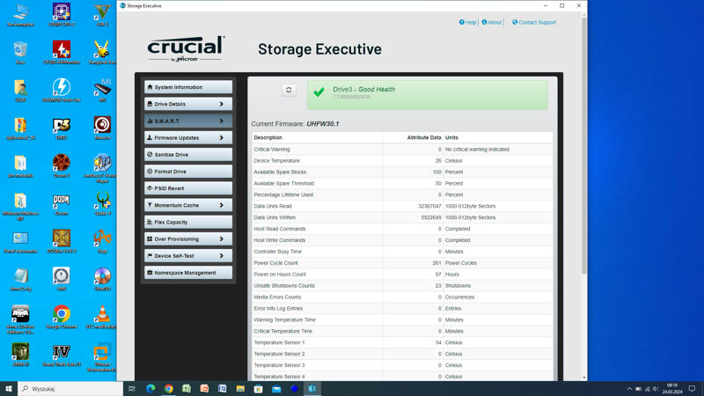Viewport: 704px width, 396px height.
Task: Expand S.M.A.R.T. chevron arrow
Action: coord(222,121)
